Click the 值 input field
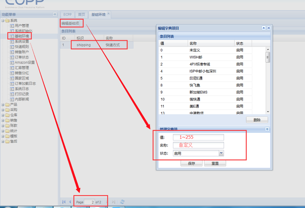This screenshot has height=208, width=305. click(198, 137)
